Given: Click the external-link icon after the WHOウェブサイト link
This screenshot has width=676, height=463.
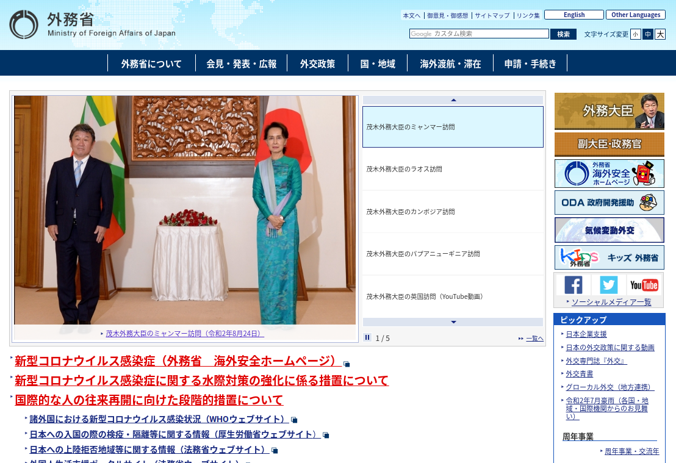Looking at the screenshot, I should 294,420.
